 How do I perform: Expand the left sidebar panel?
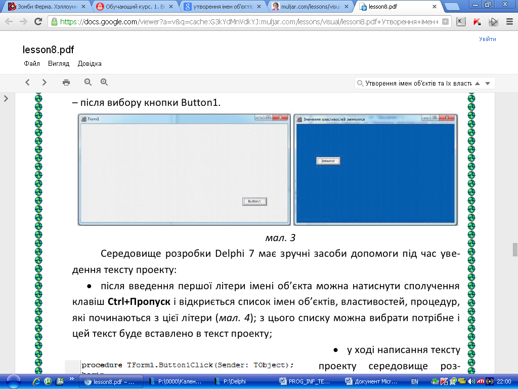coord(6,99)
